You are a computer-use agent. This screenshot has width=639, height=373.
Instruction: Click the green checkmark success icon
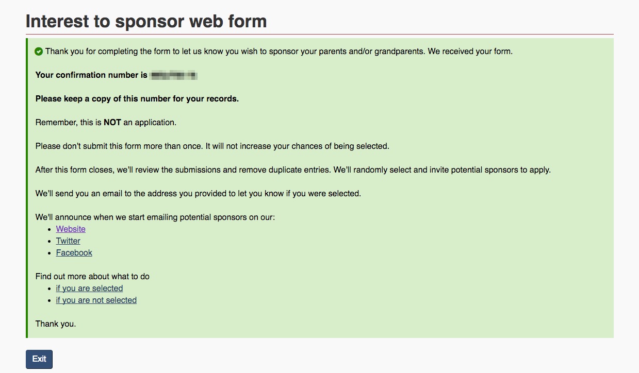coord(39,52)
